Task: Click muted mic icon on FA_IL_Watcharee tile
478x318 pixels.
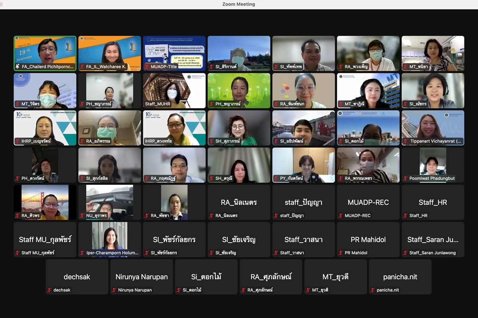Action: (82, 67)
